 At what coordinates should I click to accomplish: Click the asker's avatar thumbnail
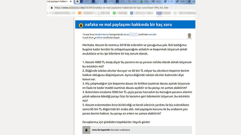[190, 36]
